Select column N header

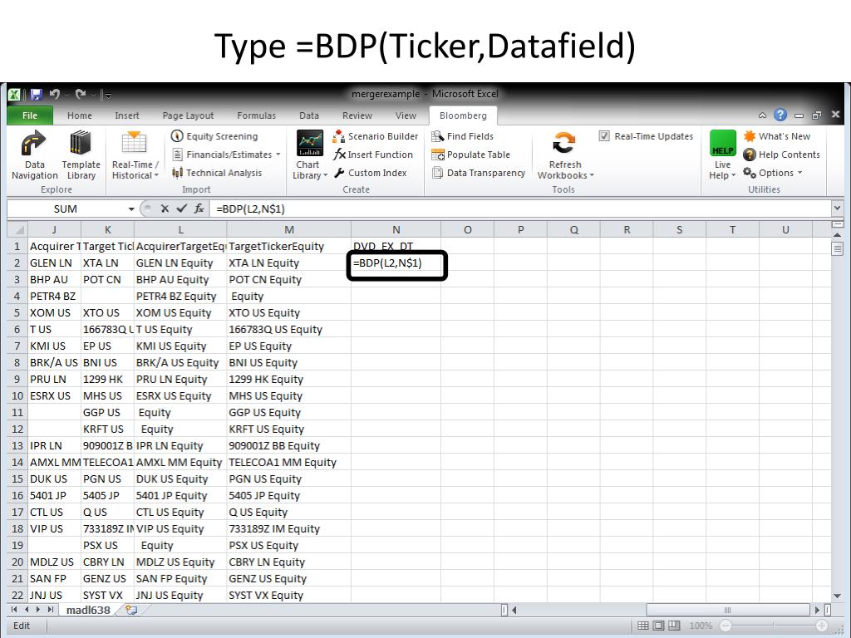(396, 229)
